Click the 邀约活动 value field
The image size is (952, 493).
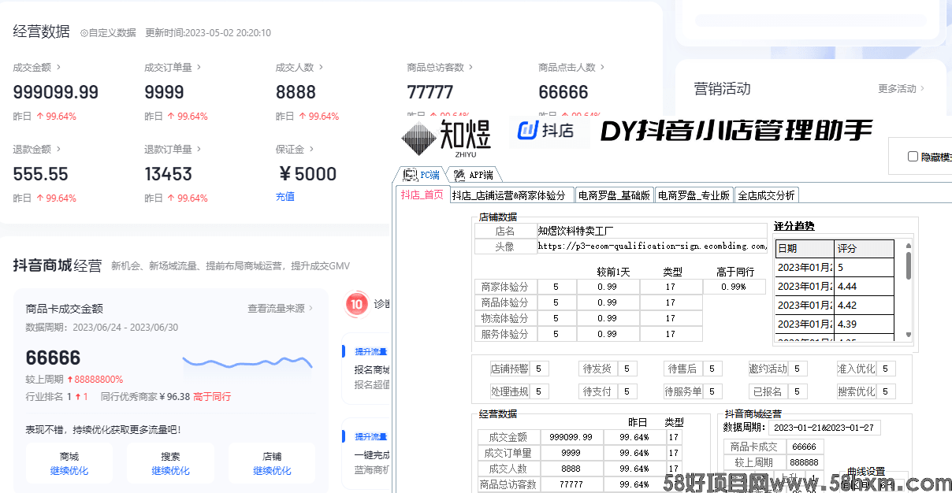click(798, 369)
